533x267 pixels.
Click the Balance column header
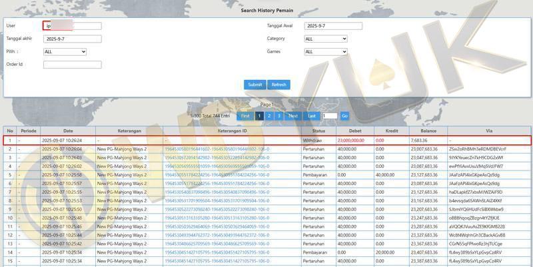428,131
